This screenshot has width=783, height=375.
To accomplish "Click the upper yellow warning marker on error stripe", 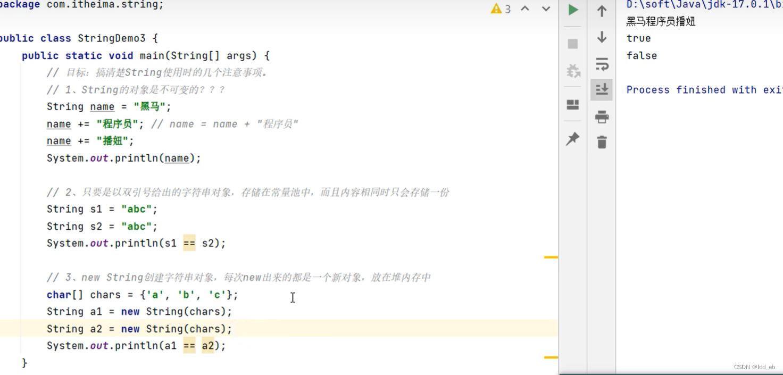I will 551,257.
